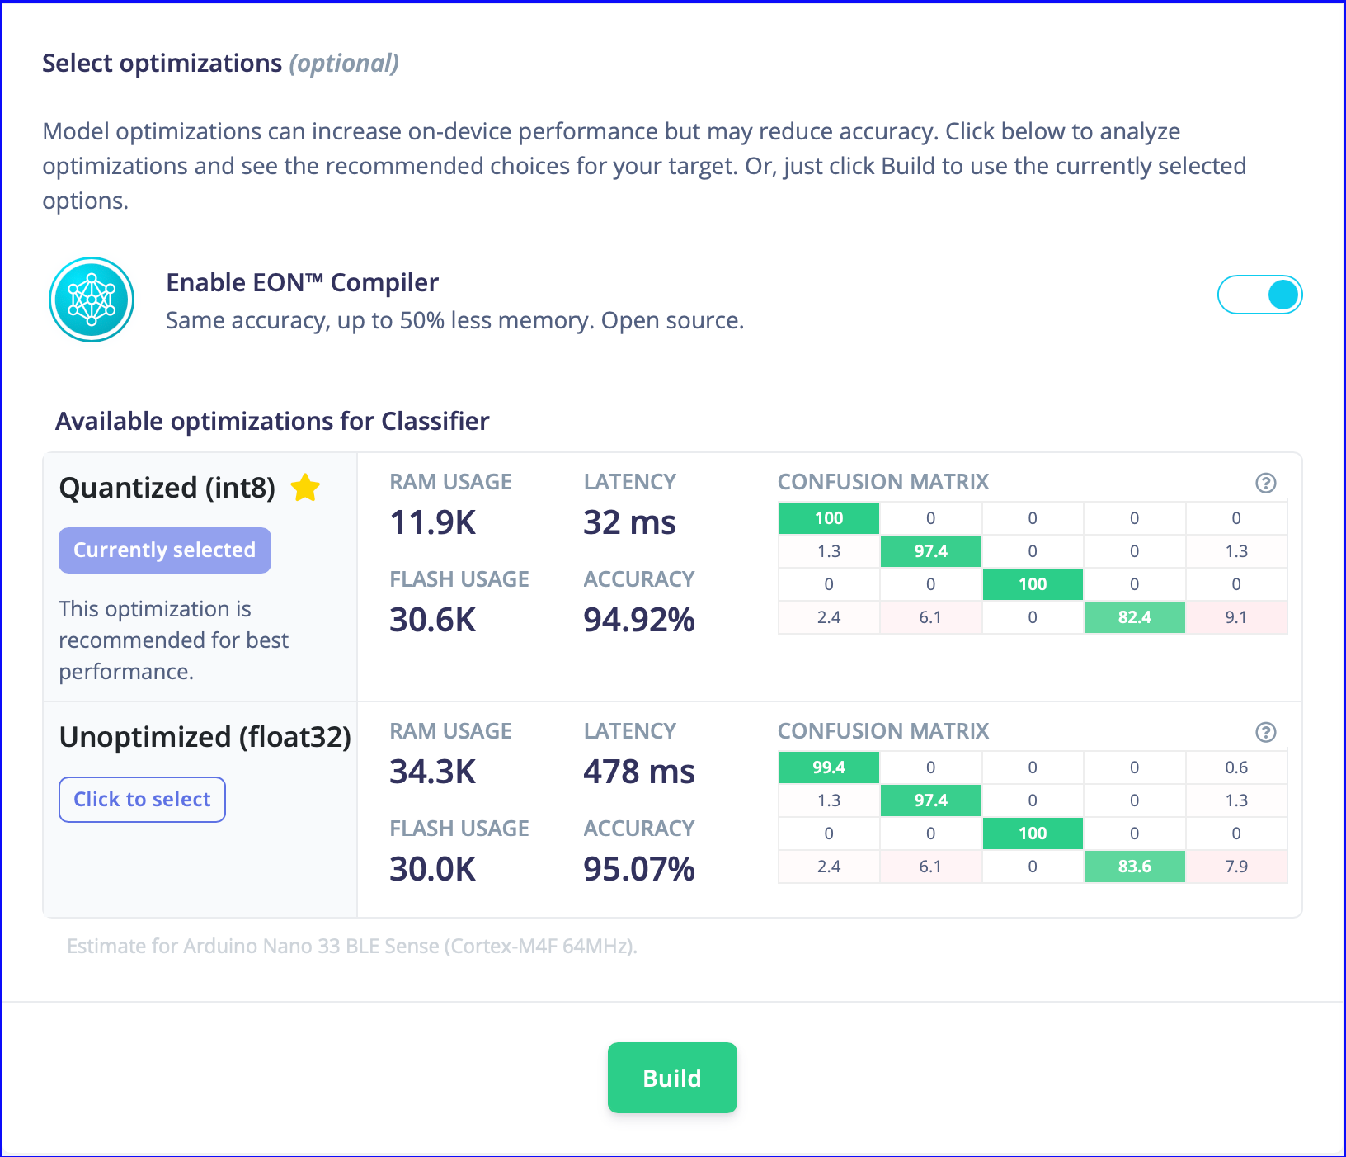Click the 99.4 cell in Unoptimized matrix
Viewport: 1346px width, 1157px height.
(x=829, y=767)
